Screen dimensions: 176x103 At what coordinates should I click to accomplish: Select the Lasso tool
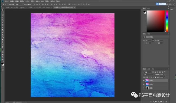(x=3, y=15)
